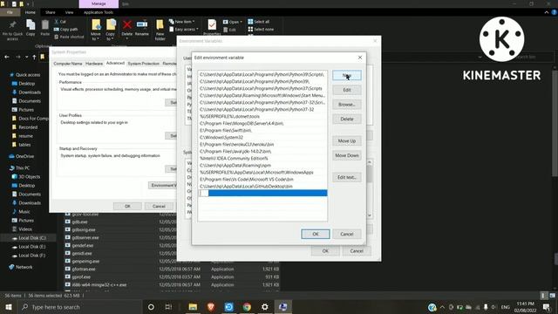
Task: Click Select all in the ribbon
Action: click(x=259, y=22)
